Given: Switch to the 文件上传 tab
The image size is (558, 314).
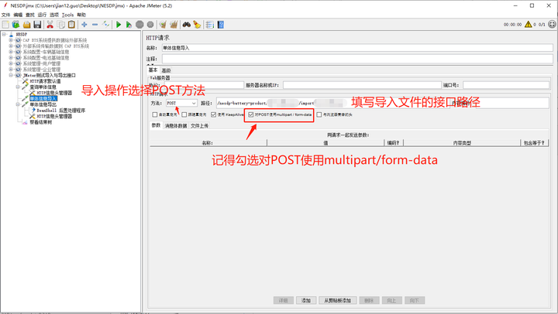Looking at the screenshot, I should pyautogui.click(x=199, y=126).
